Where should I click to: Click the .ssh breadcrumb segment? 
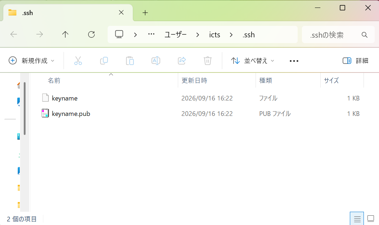(x=249, y=35)
